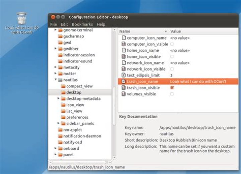Click the computer_icon_name <no value> cell
This screenshot has width=241, height=174.
click(x=180, y=38)
